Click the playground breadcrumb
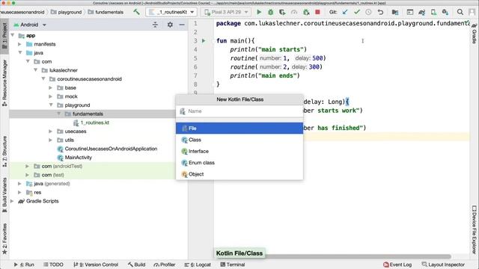This screenshot has width=479, height=269. pos(67,12)
